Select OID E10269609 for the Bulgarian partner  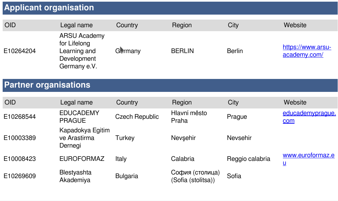point(20,176)
